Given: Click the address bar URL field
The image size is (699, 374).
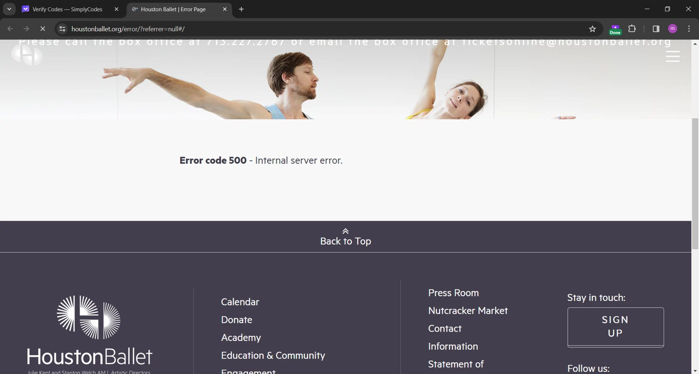Looking at the screenshot, I should click(326, 29).
